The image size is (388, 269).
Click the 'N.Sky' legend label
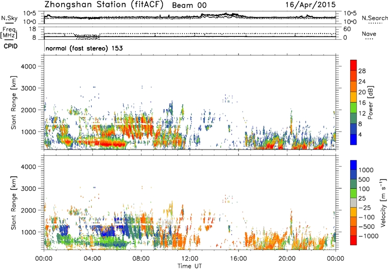(9, 18)
